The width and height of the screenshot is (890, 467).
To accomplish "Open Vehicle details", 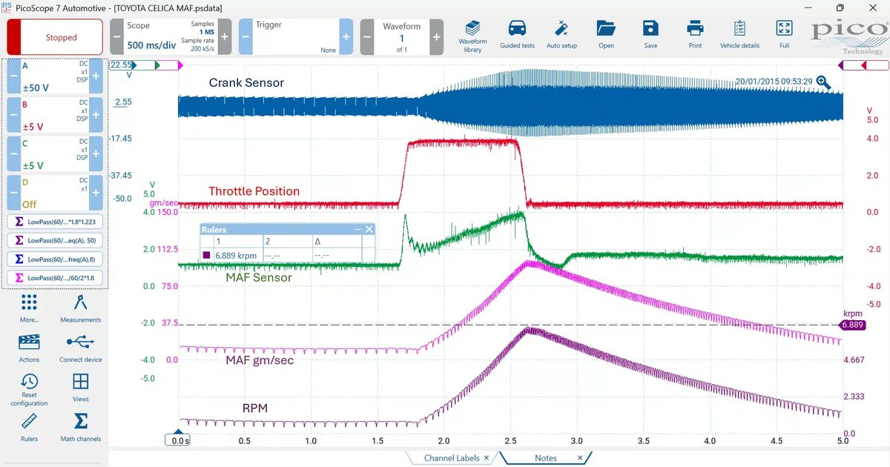I will 739,35.
